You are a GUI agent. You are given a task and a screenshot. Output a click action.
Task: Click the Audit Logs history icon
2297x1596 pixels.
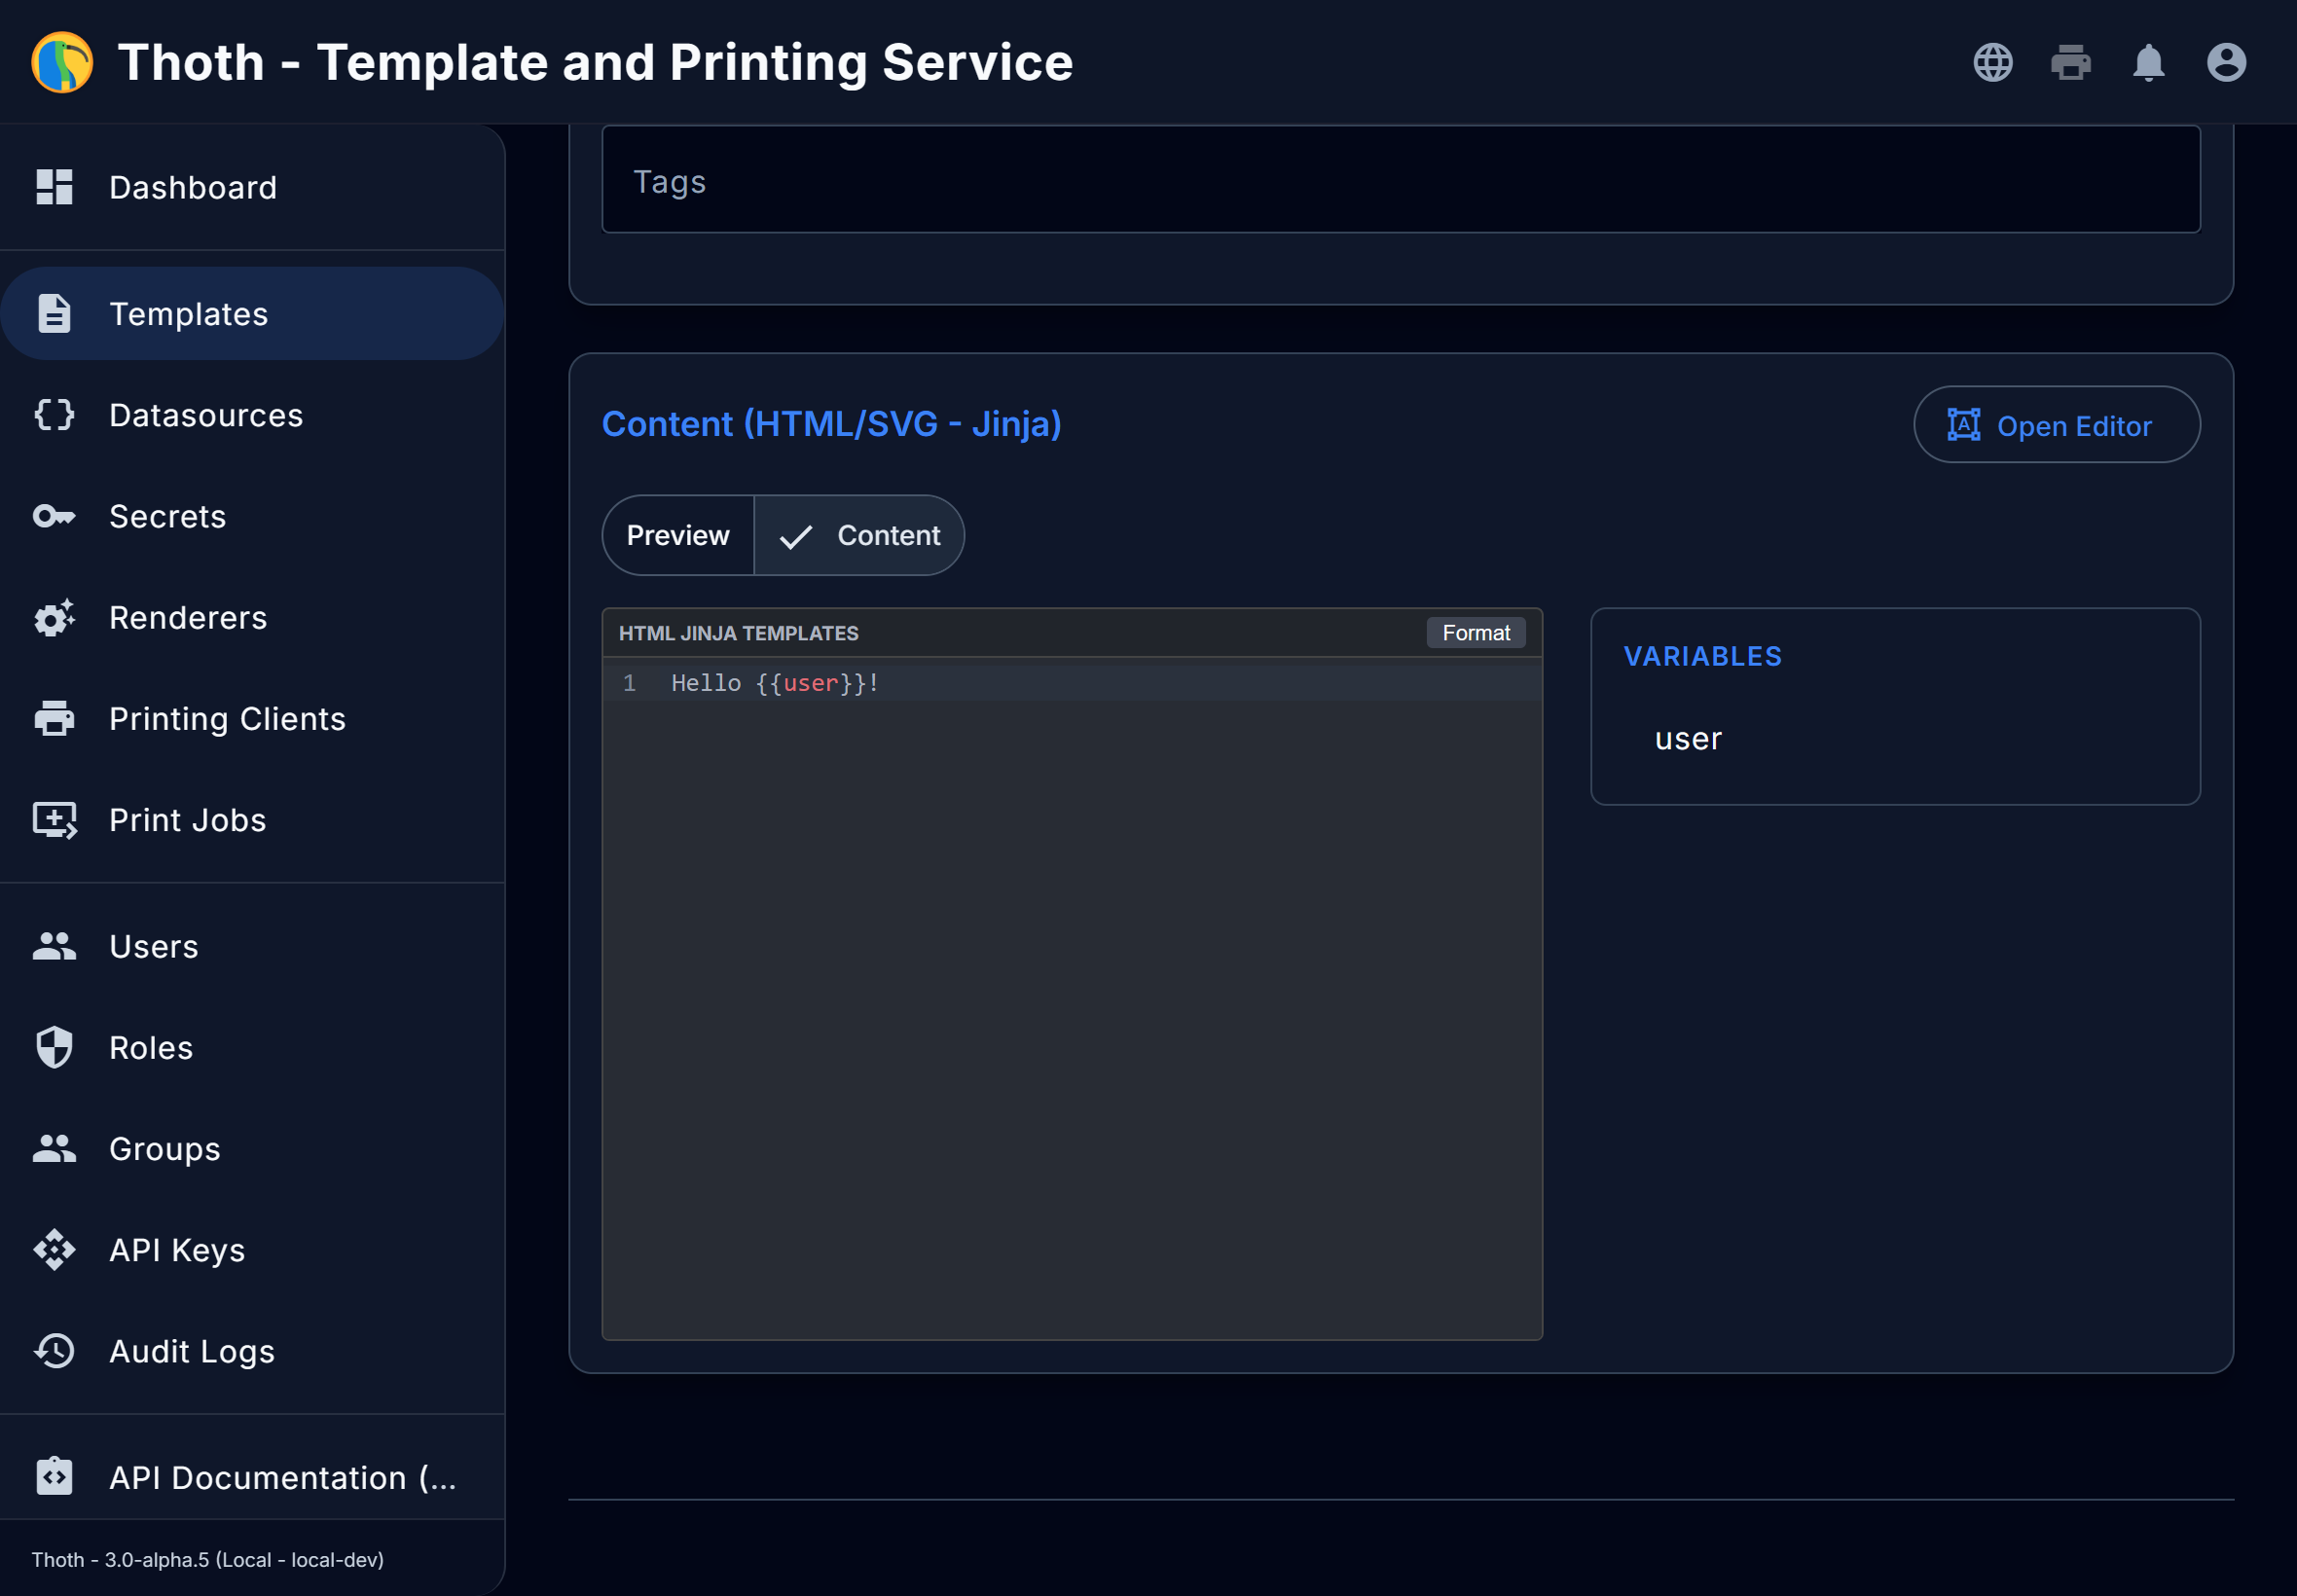(x=54, y=1350)
